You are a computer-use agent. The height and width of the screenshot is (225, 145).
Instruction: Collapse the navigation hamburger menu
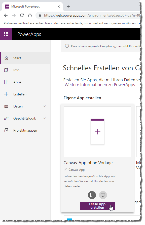coord(6,46)
